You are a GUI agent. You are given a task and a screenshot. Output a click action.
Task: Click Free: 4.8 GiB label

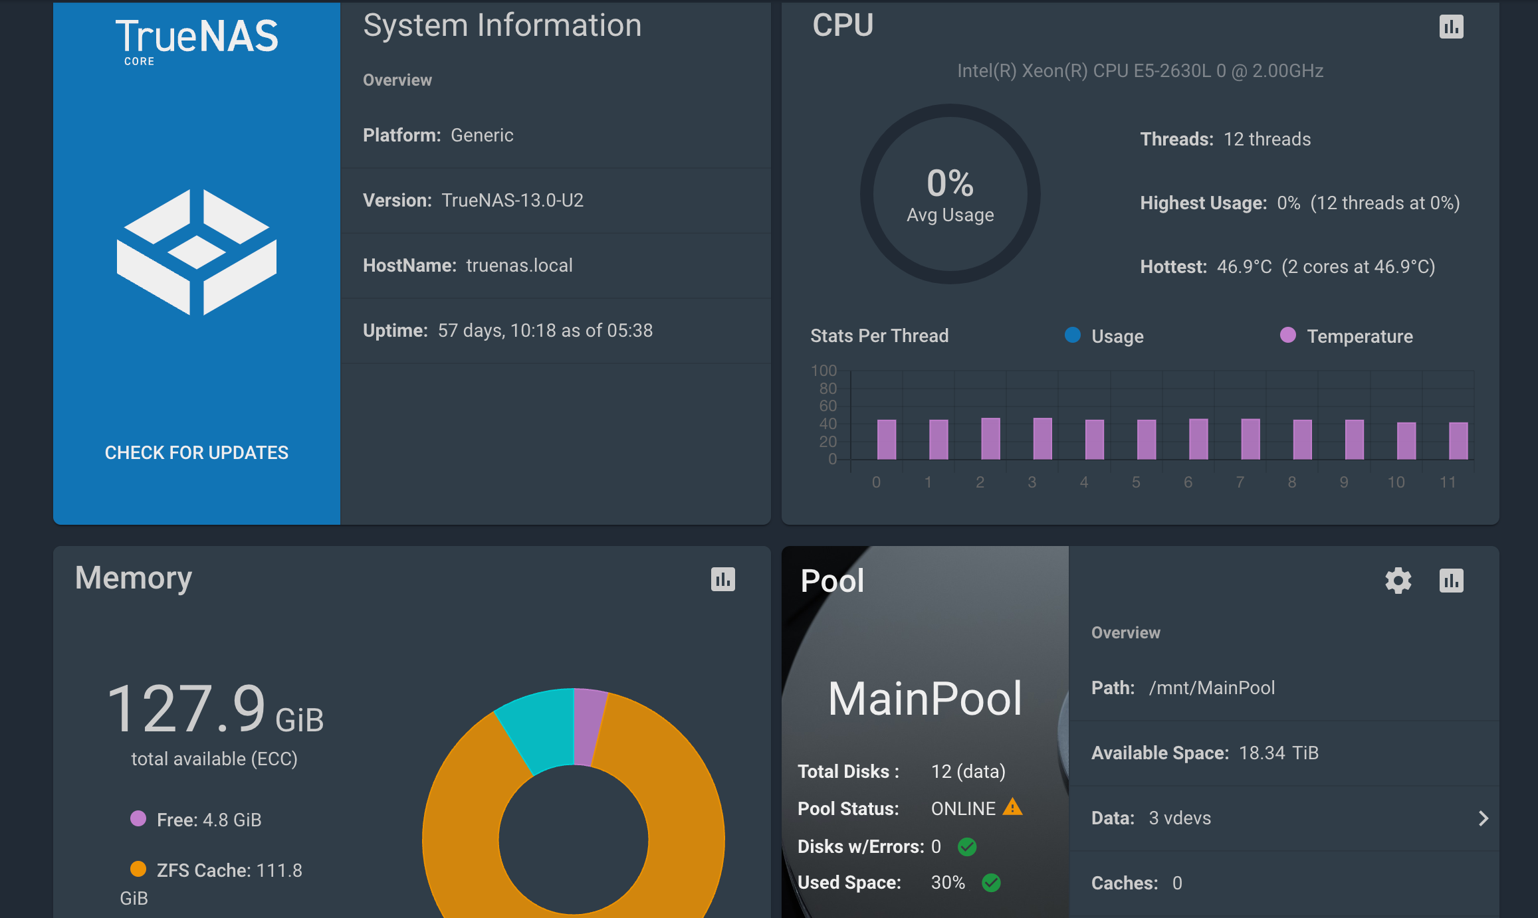point(209,820)
